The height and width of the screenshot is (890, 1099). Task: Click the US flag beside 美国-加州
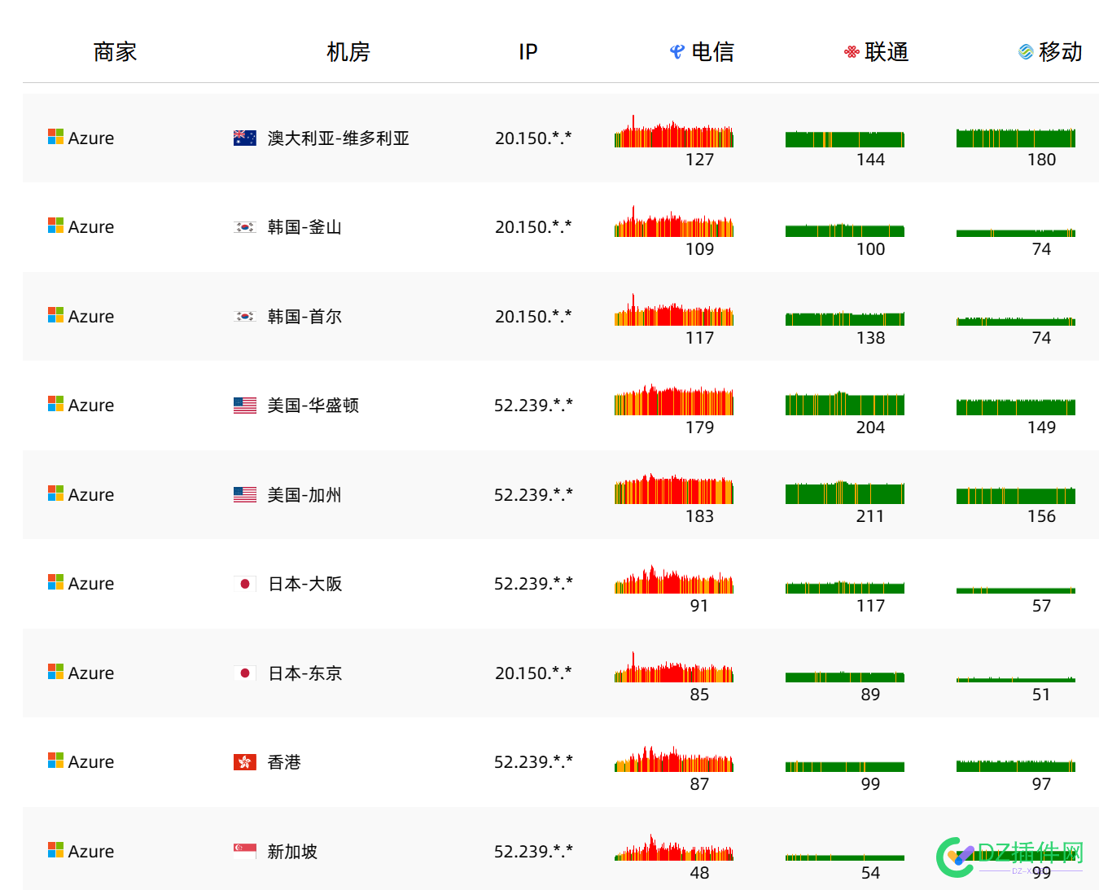245,494
